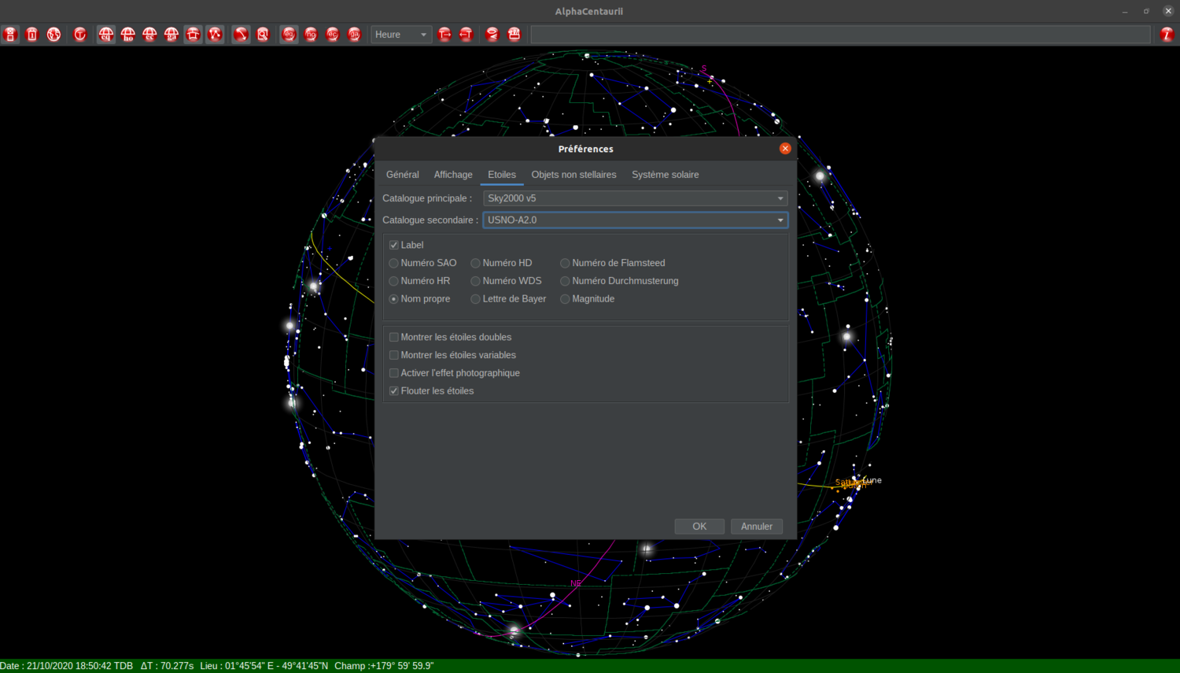This screenshot has height=673, width=1180.
Task: Select the Magnitude radio button
Action: click(x=565, y=298)
